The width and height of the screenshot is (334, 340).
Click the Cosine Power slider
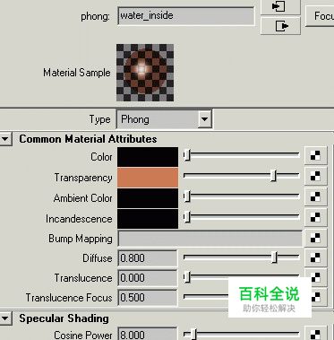point(242,334)
